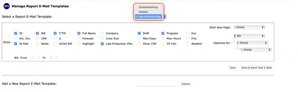Image resolution: width=298 pixels, height=92 pixels.
Task: Enable the Highlight checkbox
Action: 79,44
